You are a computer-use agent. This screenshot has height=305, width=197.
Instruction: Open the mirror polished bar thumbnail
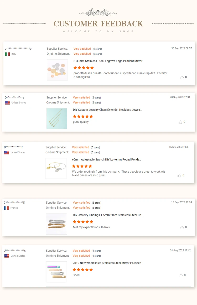tap(56, 272)
